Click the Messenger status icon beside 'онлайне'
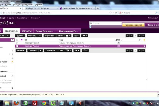The width and height of the screenshot is (159, 106). pyautogui.click(x=12, y=62)
